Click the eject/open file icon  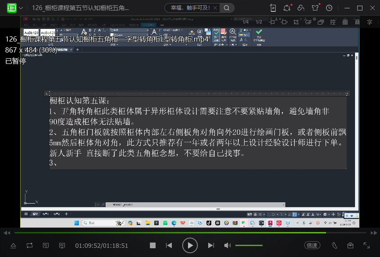[x=13, y=246]
